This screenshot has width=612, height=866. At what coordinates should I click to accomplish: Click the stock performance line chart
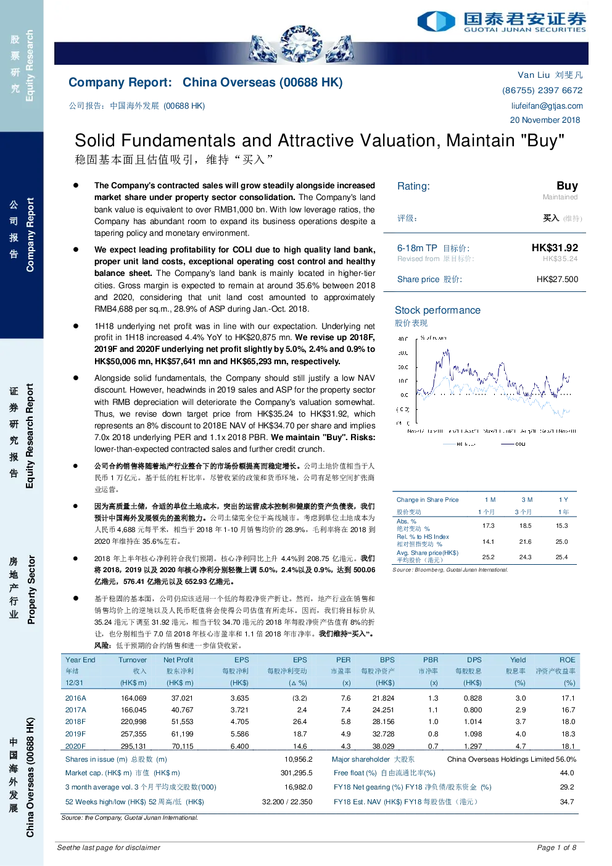click(486, 390)
